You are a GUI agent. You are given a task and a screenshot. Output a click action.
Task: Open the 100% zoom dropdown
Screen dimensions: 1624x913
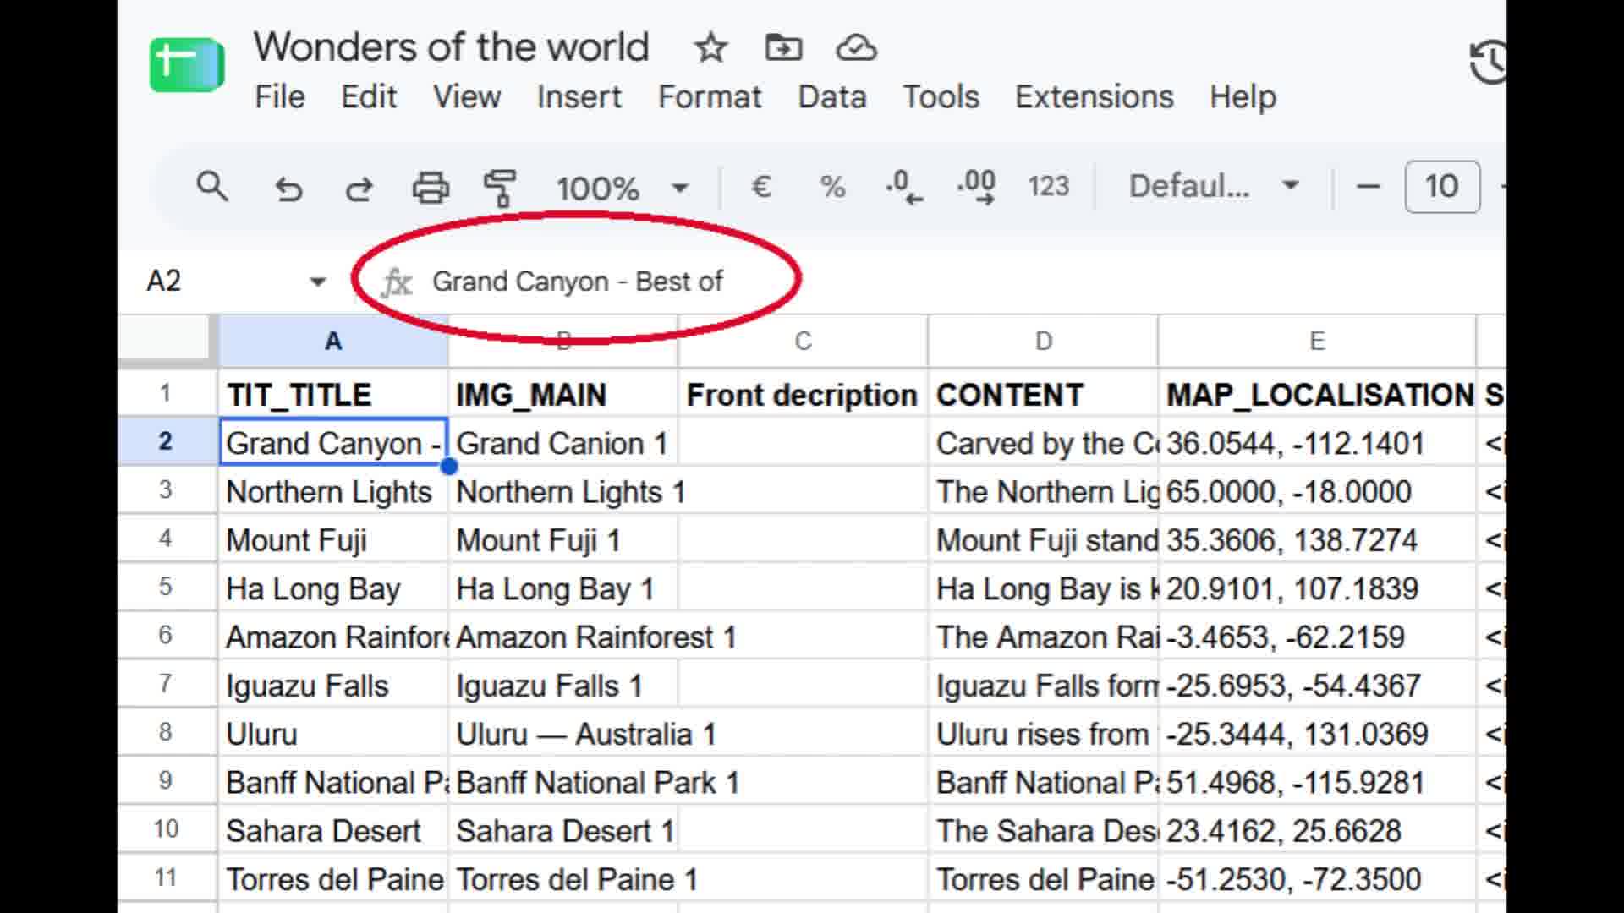pyautogui.click(x=623, y=188)
